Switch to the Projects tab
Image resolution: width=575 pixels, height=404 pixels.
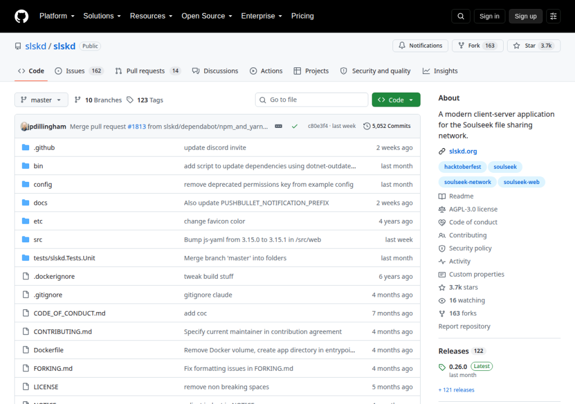(x=311, y=71)
